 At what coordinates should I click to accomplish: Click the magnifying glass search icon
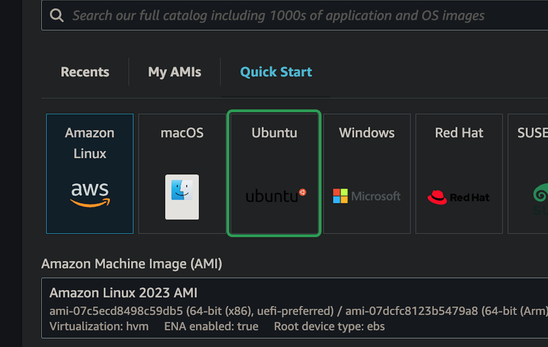tap(57, 16)
